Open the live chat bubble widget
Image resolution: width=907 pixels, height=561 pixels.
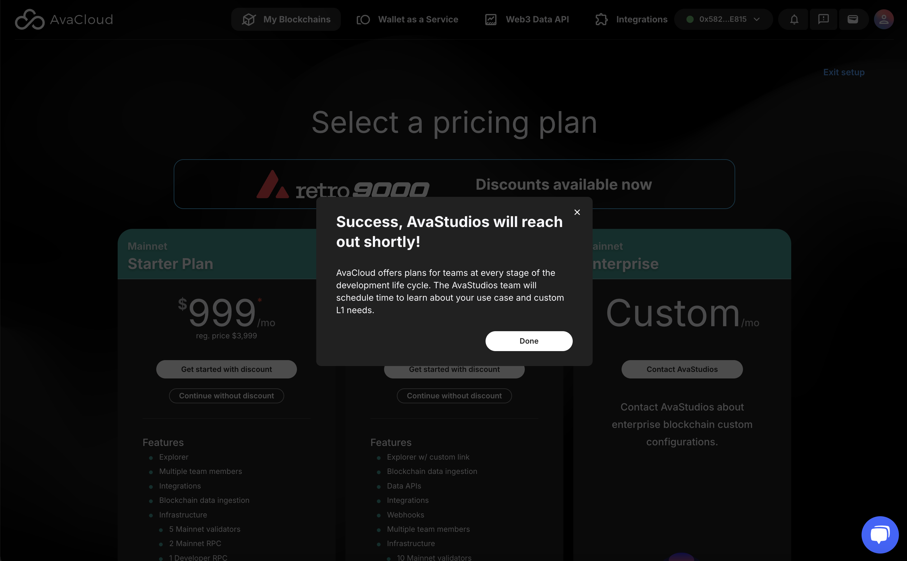(x=880, y=535)
